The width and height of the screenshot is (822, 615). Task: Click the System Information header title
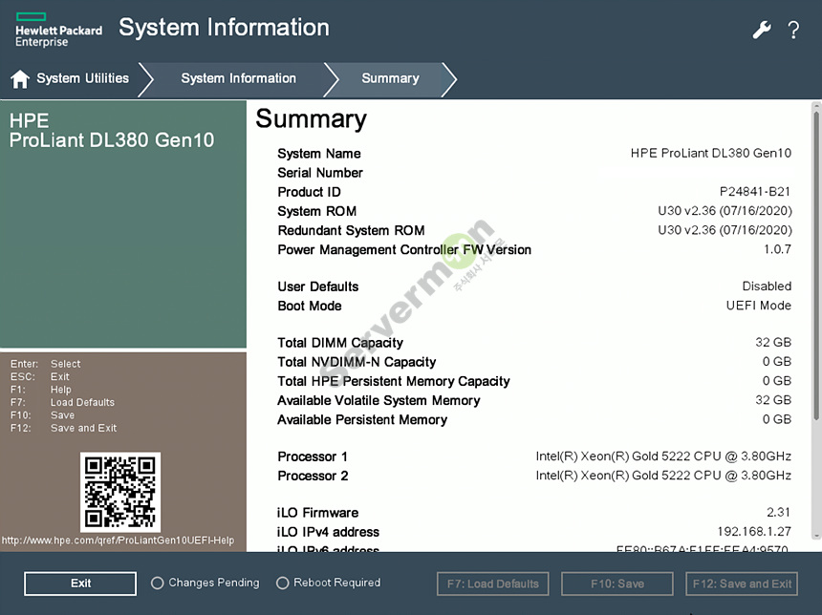click(x=224, y=28)
